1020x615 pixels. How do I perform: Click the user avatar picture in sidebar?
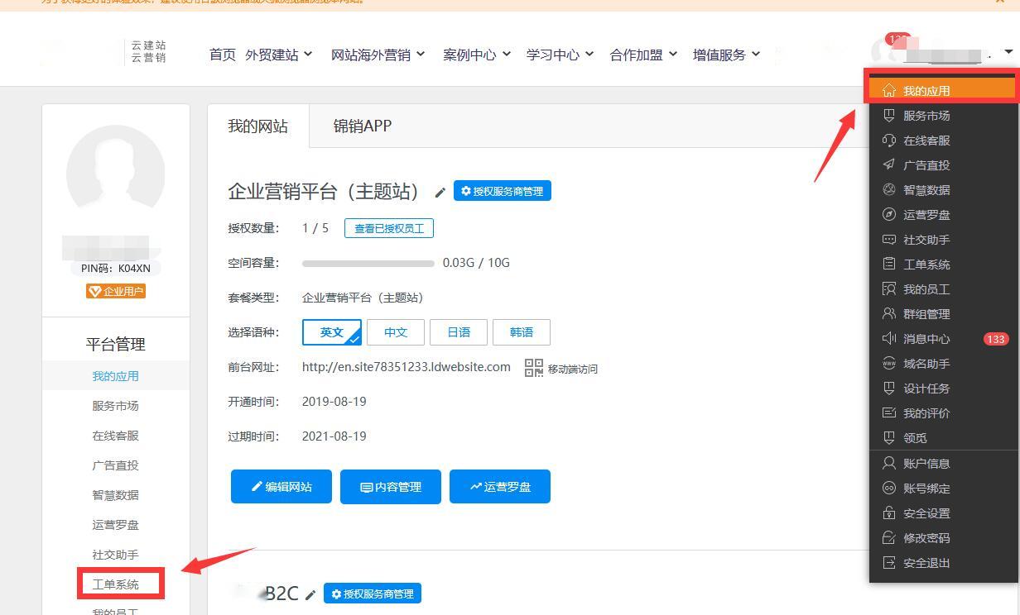click(116, 174)
